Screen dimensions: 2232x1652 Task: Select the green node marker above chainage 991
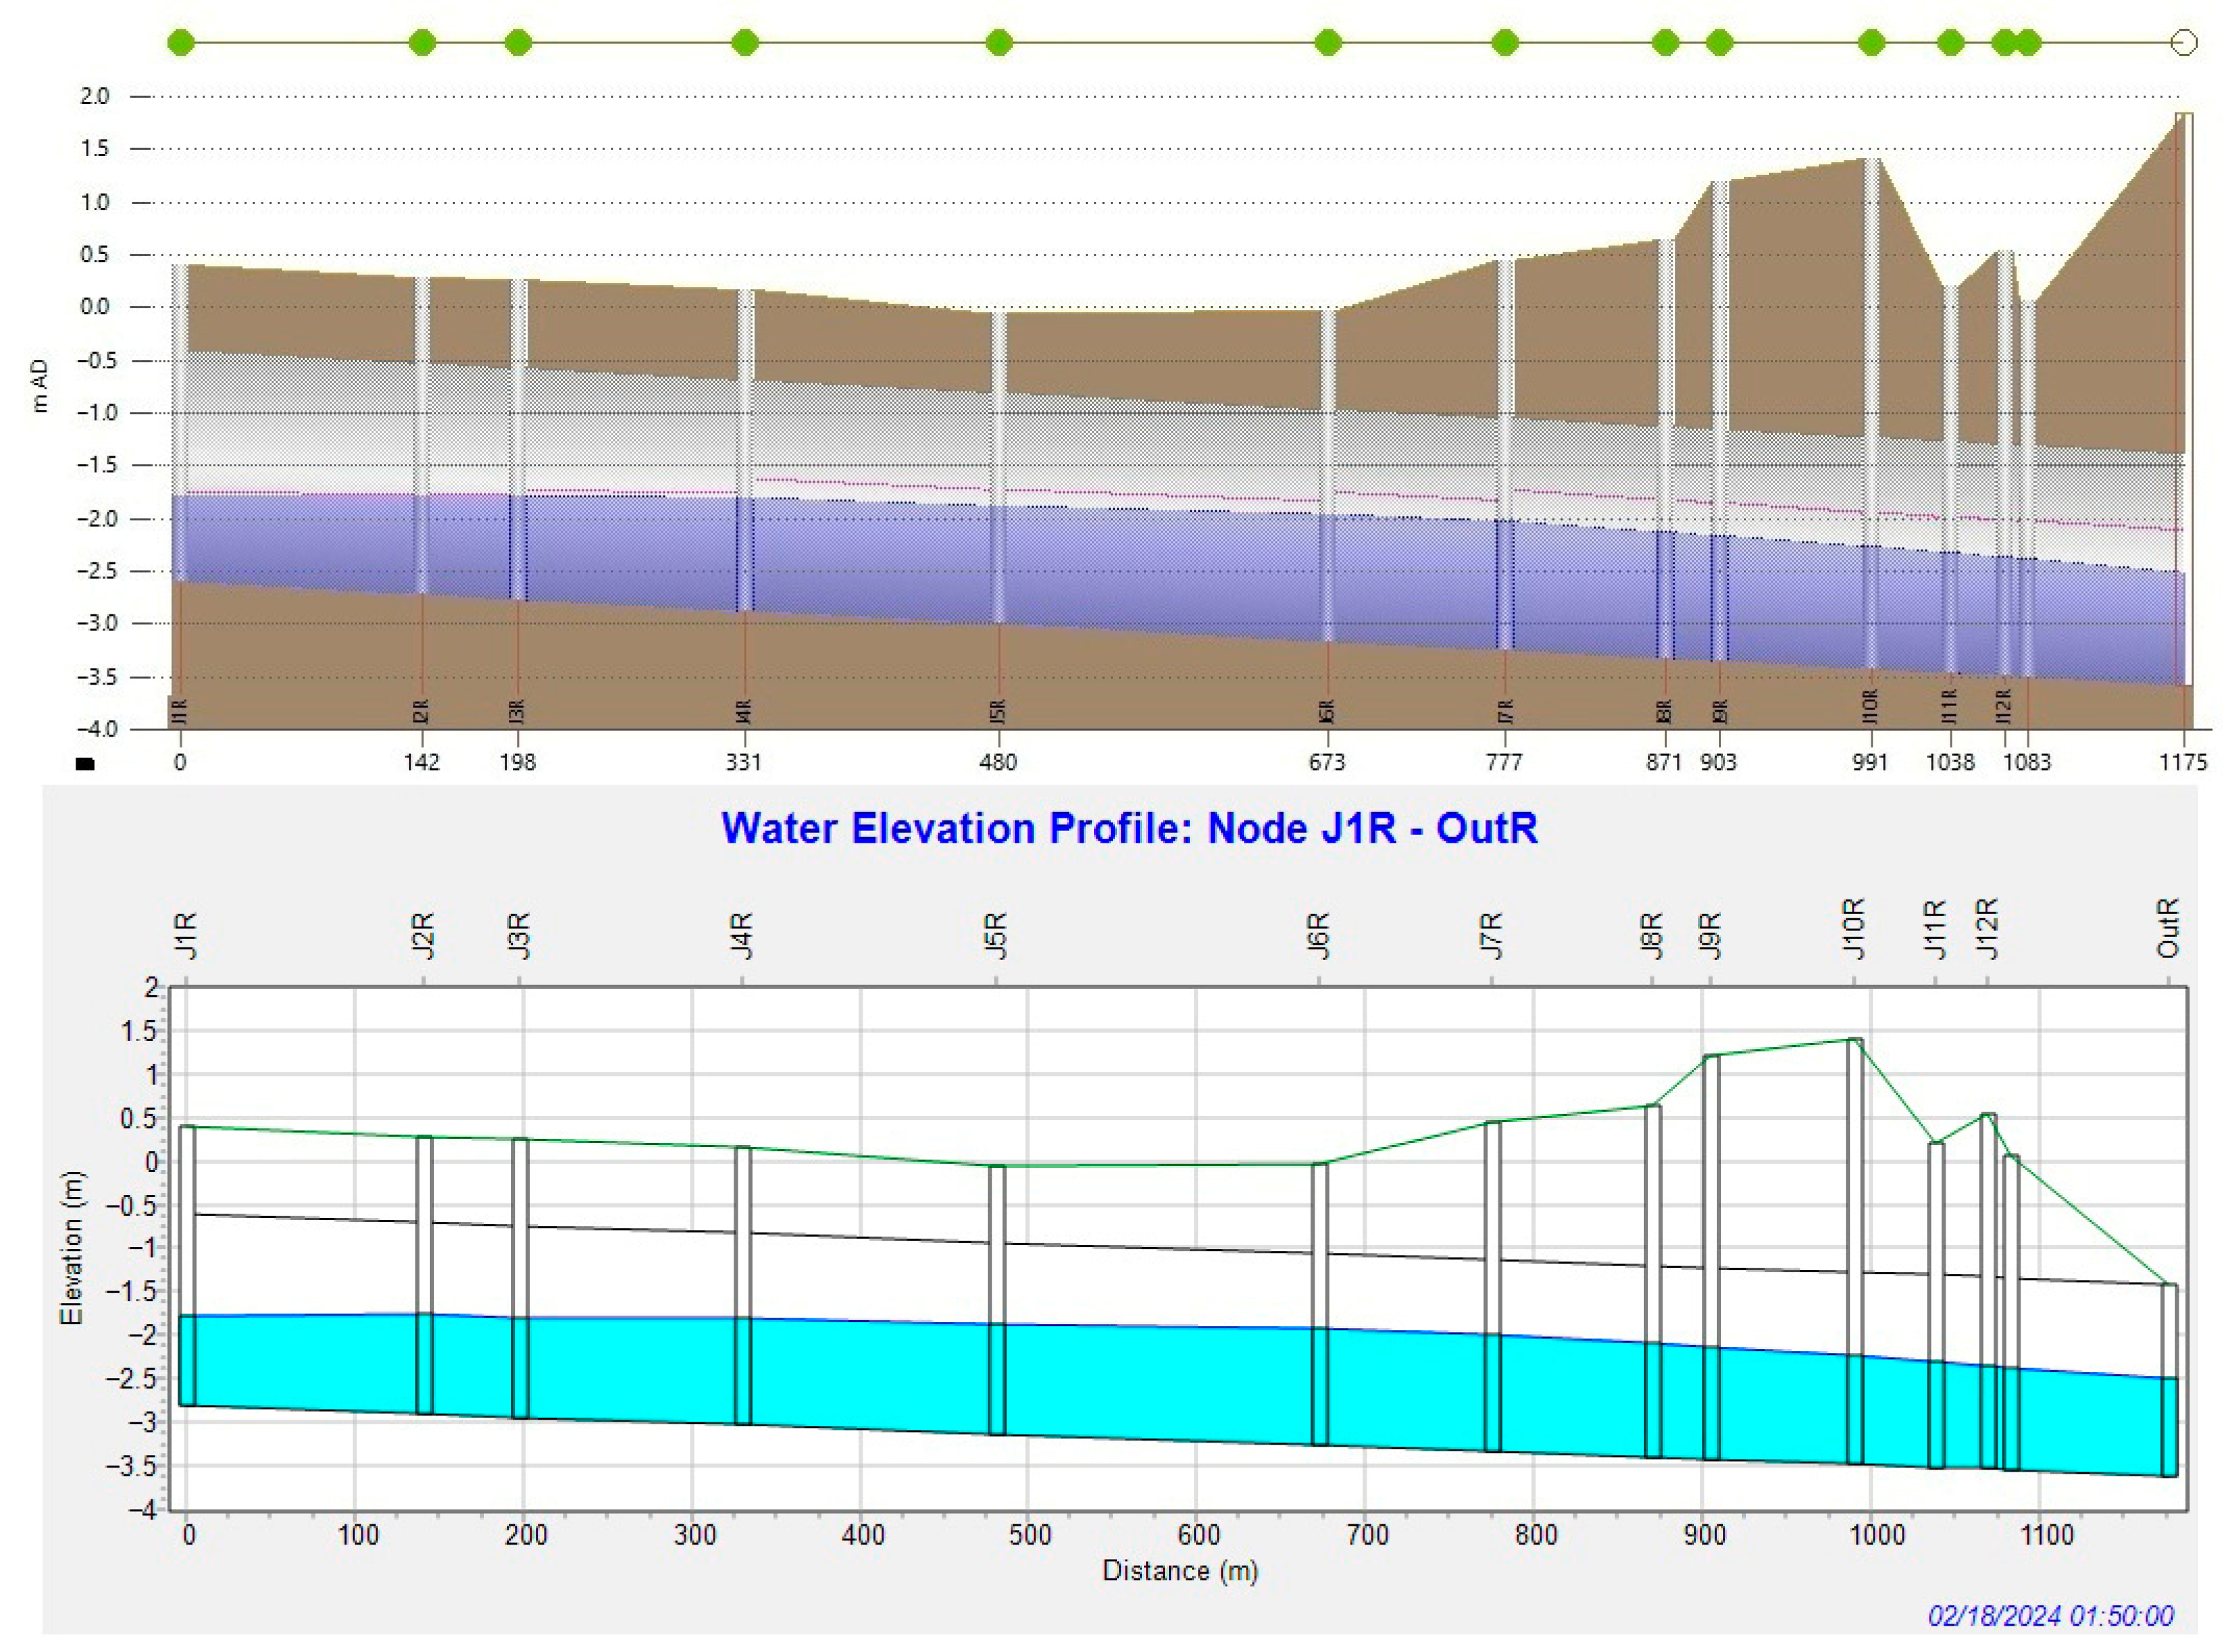click(x=1871, y=43)
